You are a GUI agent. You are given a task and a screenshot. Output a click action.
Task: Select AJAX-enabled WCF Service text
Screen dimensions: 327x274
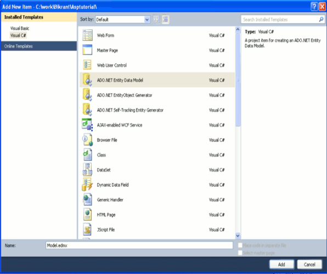(120, 125)
